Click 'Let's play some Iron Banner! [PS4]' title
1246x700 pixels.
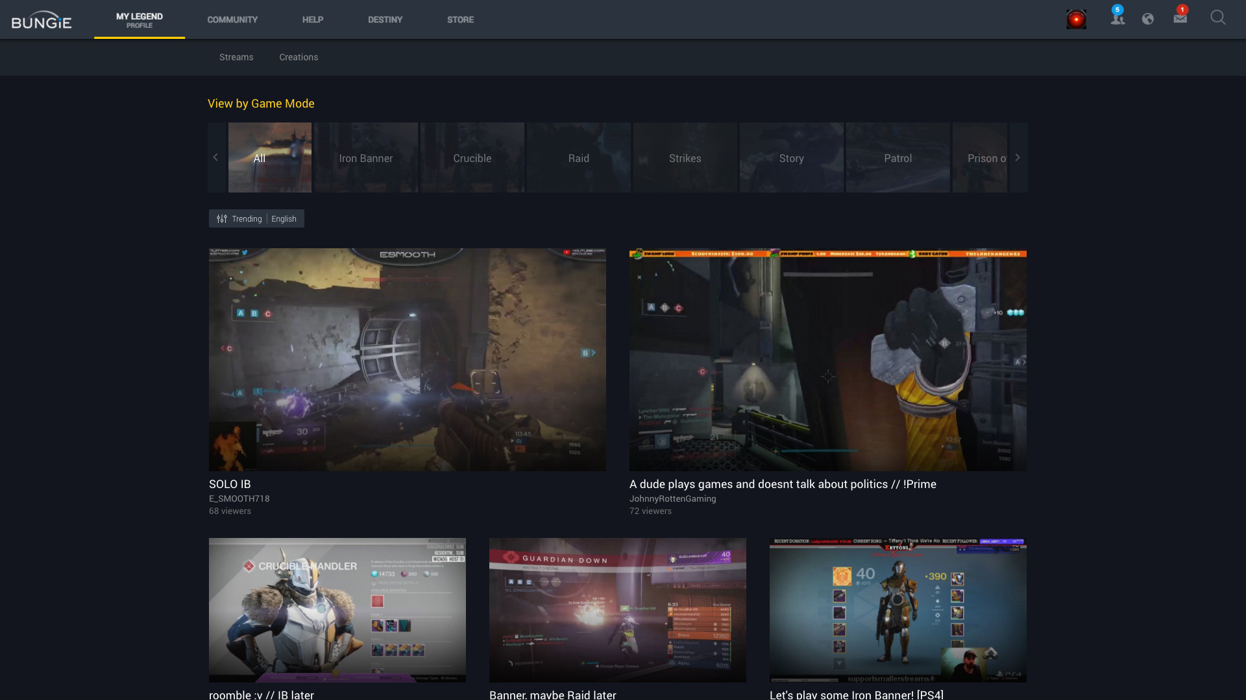[857, 694]
